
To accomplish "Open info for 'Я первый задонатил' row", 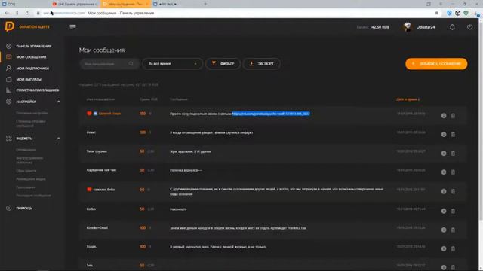I will (444, 248).
